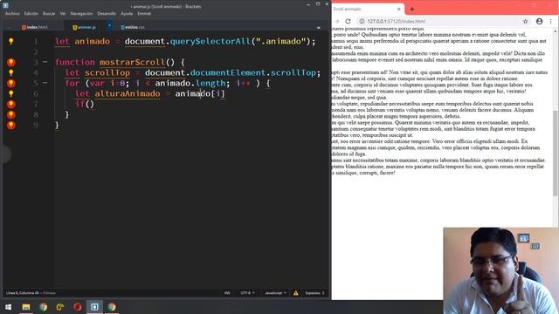The image size is (559, 314).
Task: Switch to the index.html tab
Action: tap(35, 27)
